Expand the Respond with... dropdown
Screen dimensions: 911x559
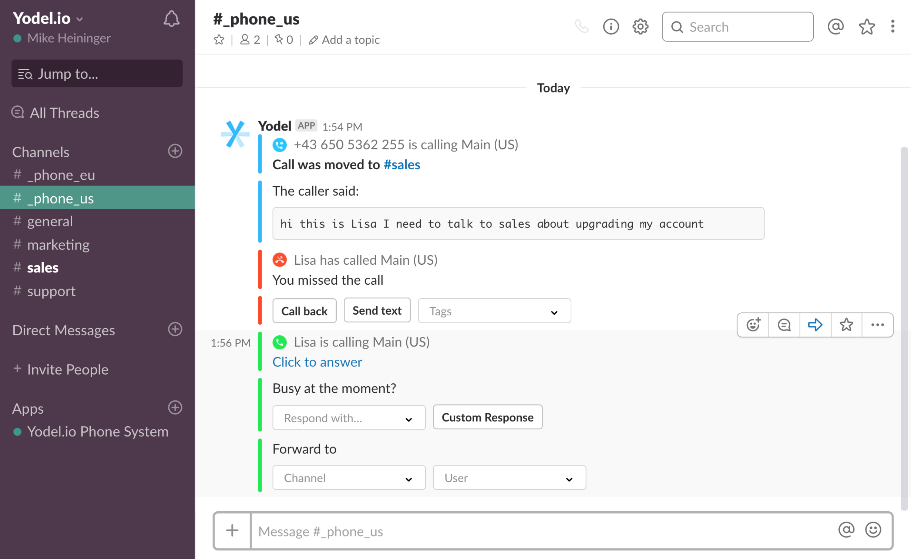[349, 418]
